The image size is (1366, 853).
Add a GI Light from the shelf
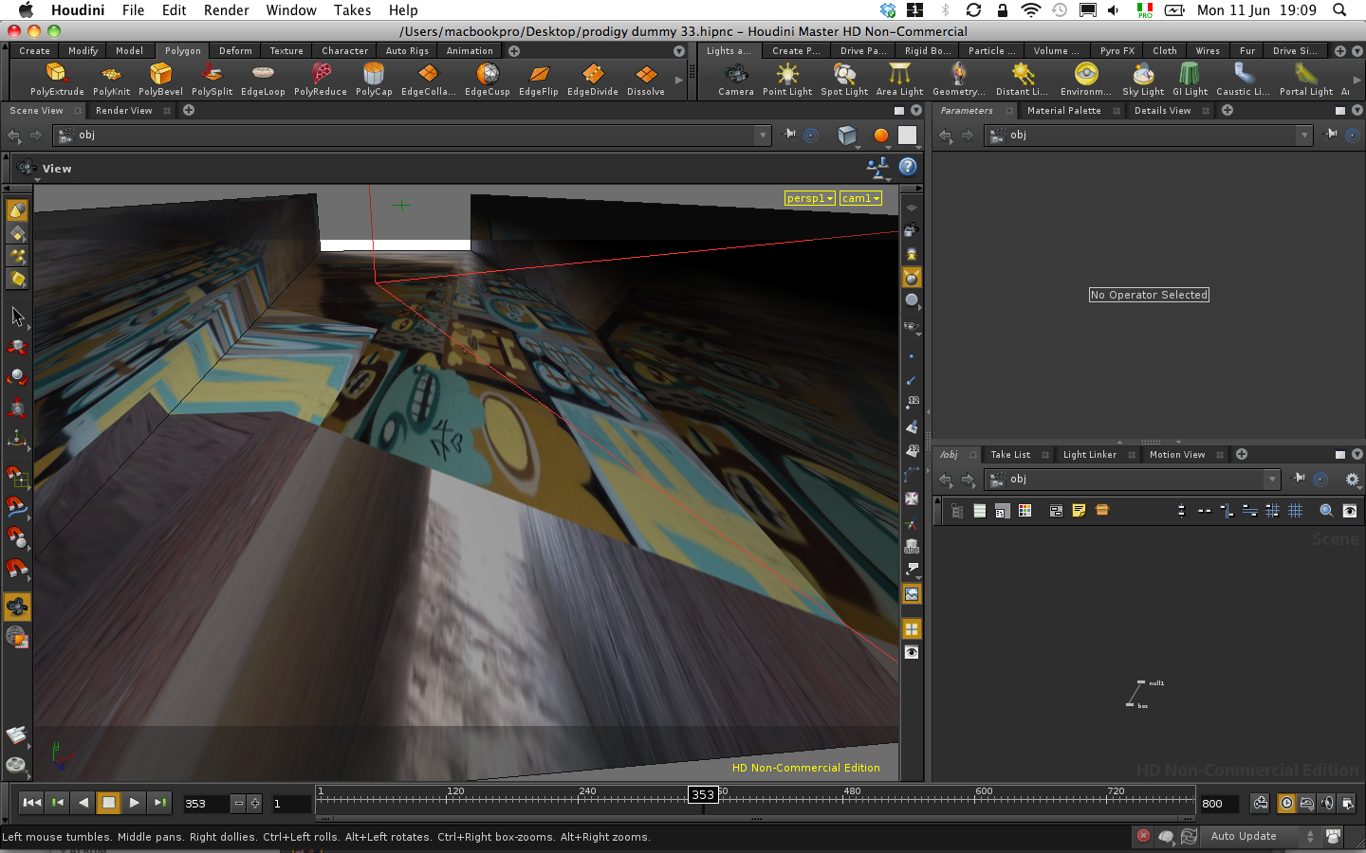click(1190, 80)
